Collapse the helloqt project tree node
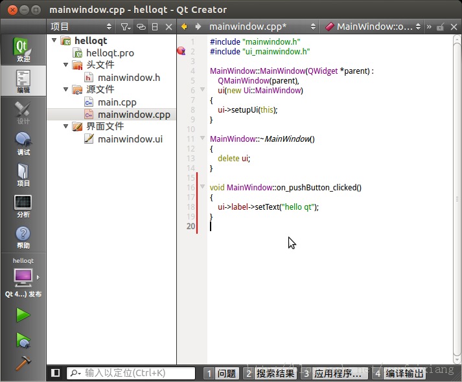 coord(54,40)
